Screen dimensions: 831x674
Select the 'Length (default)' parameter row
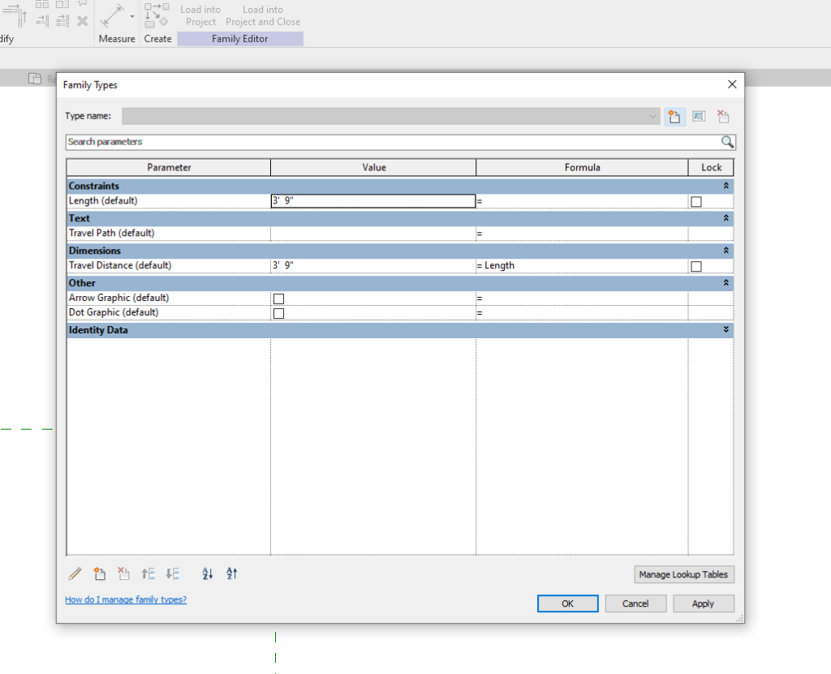tap(169, 201)
